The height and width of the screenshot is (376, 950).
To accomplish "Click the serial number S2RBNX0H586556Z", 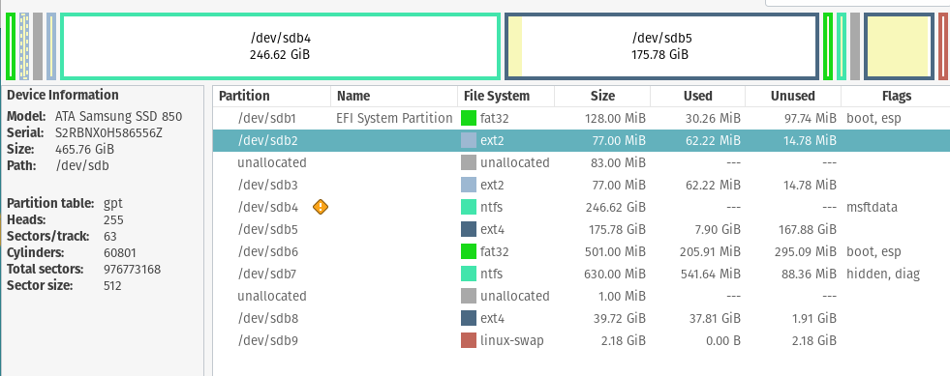I will 108,132.
